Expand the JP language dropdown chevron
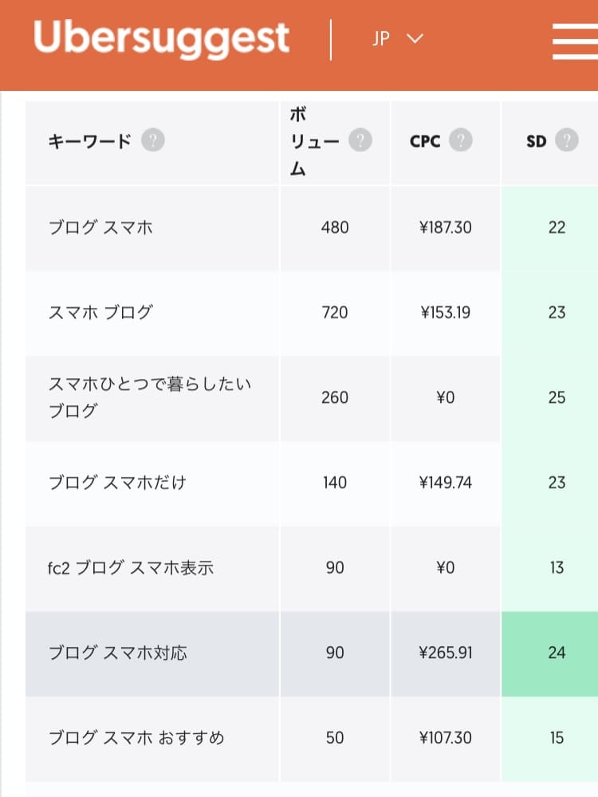Viewport: 598px width, 797px height. tap(415, 38)
